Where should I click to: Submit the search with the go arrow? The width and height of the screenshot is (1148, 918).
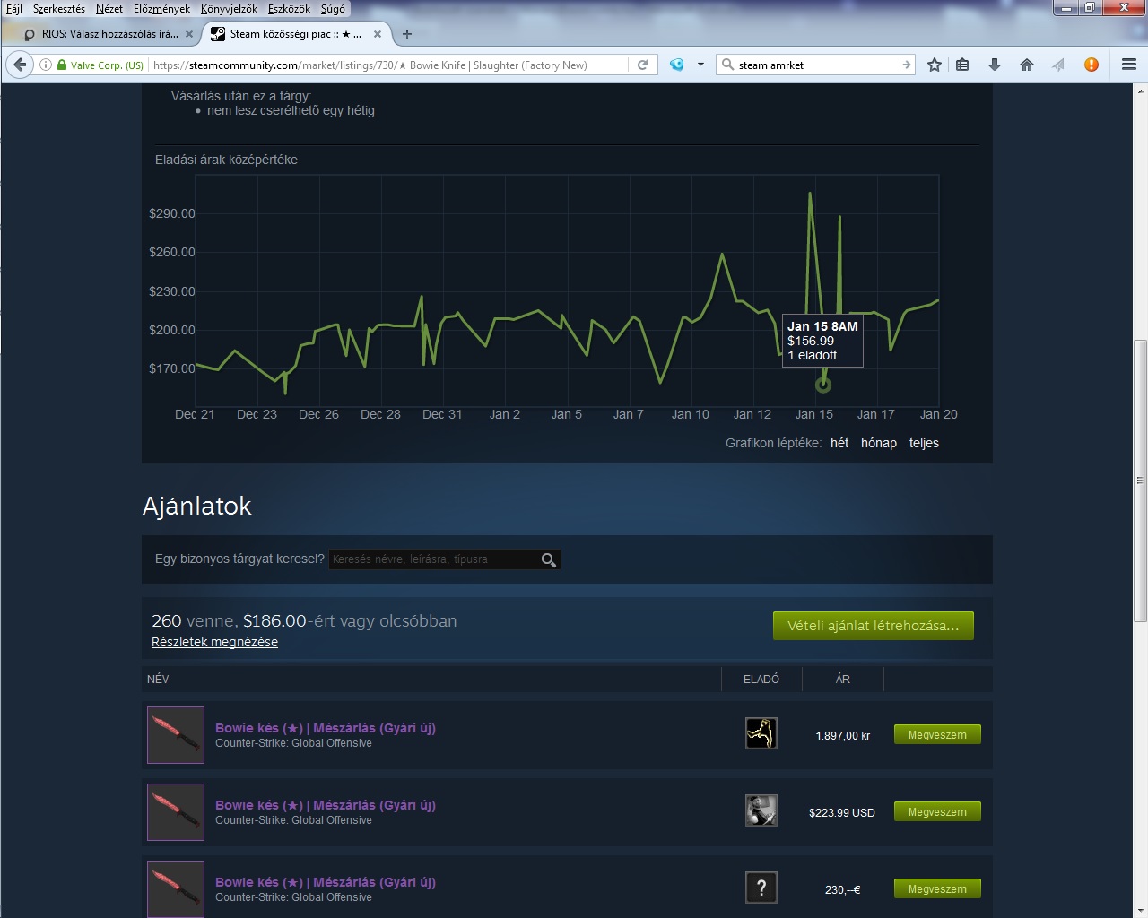(906, 65)
